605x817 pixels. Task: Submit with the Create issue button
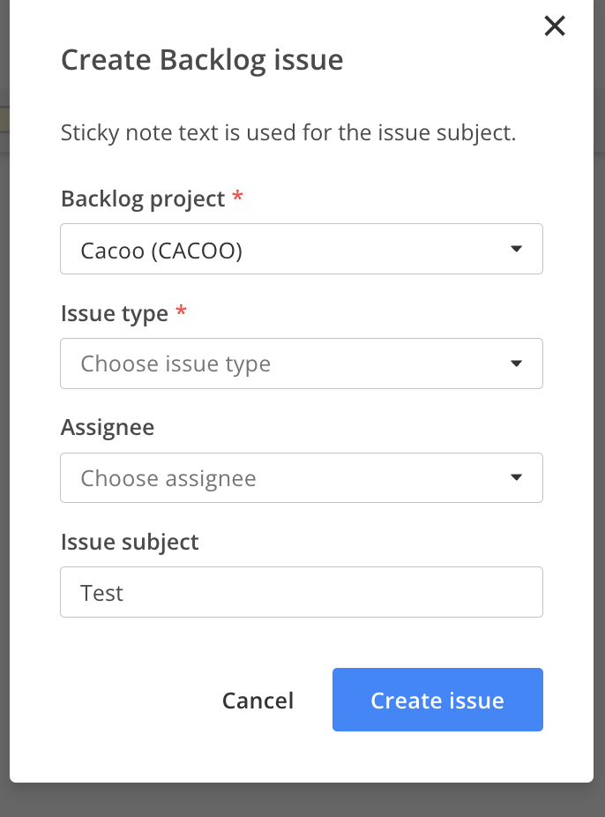[437, 700]
